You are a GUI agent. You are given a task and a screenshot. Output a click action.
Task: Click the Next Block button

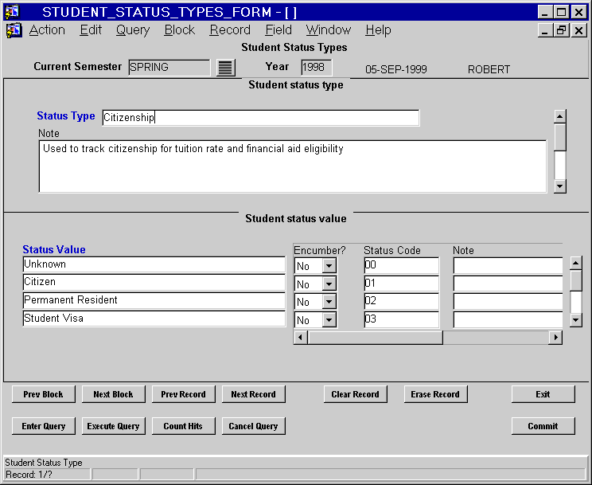click(x=113, y=394)
